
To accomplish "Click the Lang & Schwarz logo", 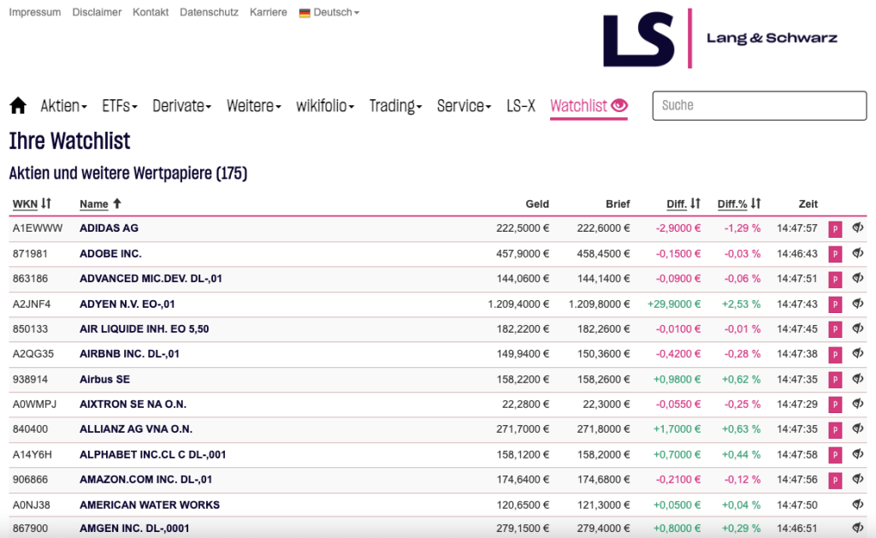I will click(720, 38).
